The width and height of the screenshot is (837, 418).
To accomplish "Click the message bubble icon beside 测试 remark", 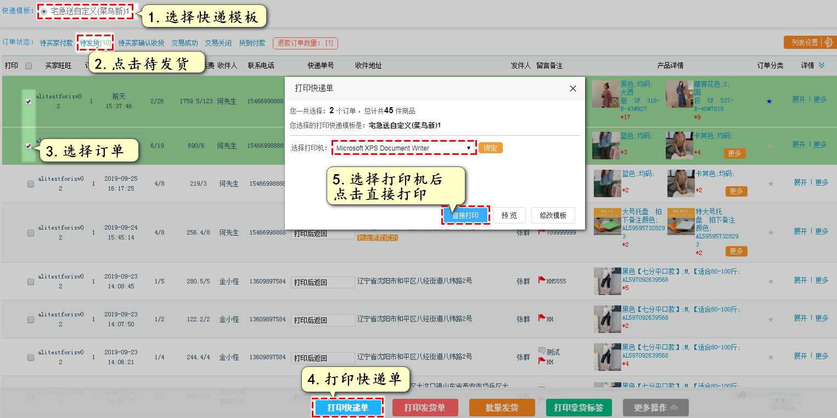I will coord(542,350).
